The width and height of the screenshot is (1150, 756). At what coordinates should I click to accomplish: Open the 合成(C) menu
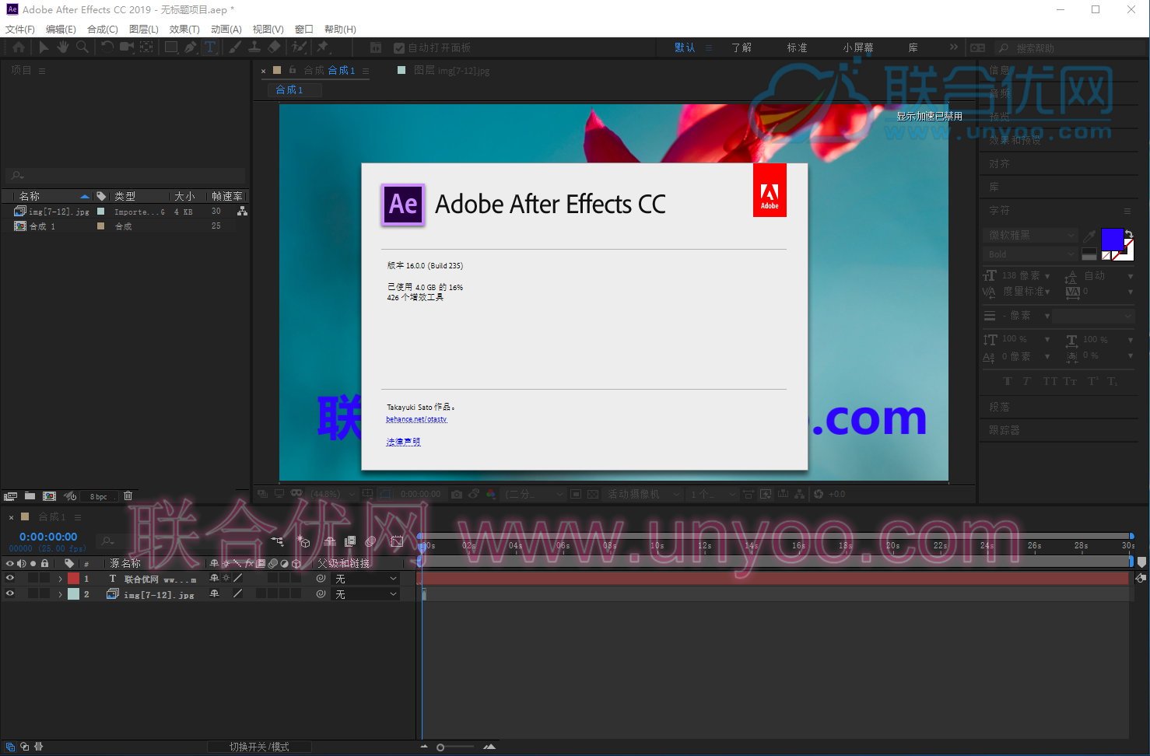point(103,29)
